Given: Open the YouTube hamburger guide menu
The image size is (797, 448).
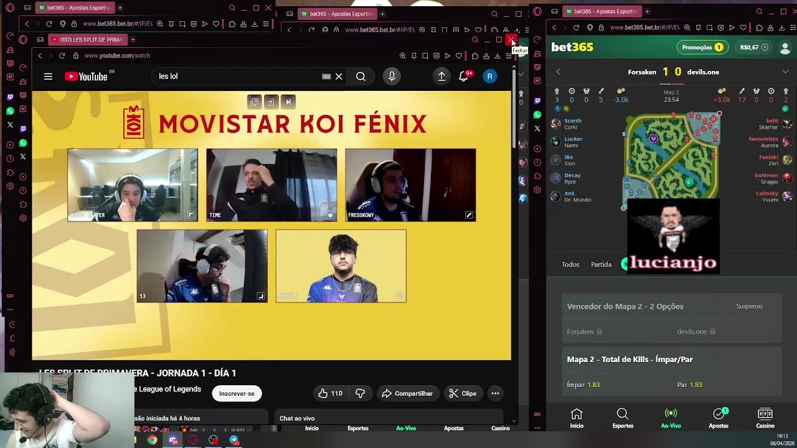Looking at the screenshot, I should point(48,77).
